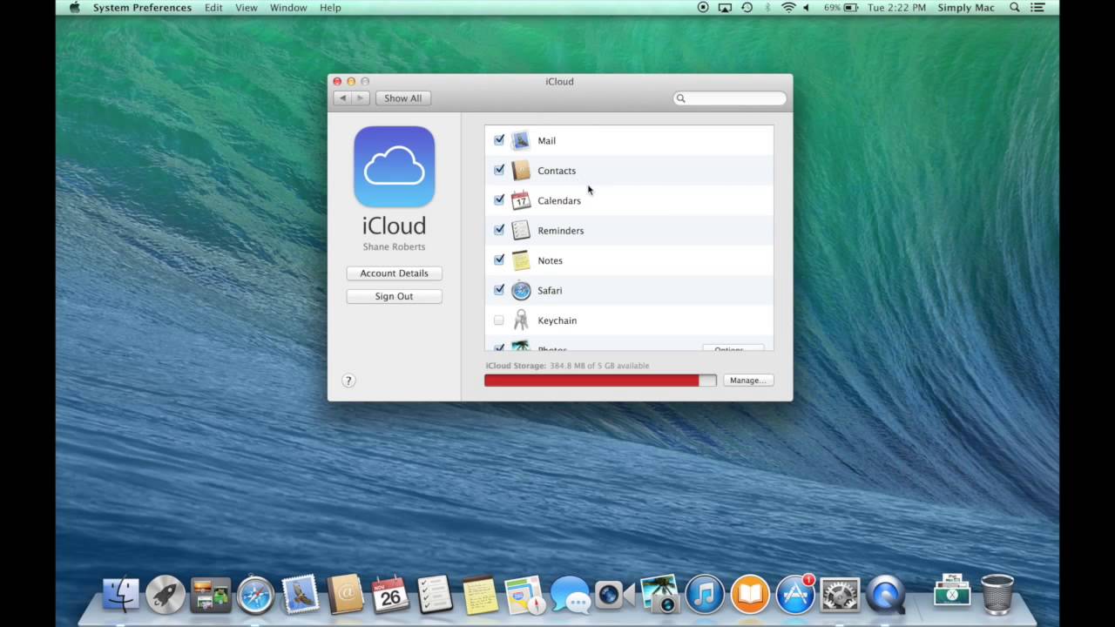This screenshot has height=627, width=1115.
Task: Open Contacts address book in Dock
Action: point(345,595)
